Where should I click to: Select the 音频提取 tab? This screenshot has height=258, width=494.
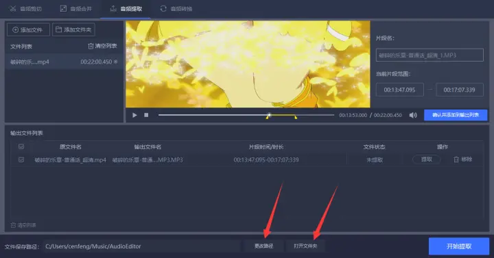126,9
